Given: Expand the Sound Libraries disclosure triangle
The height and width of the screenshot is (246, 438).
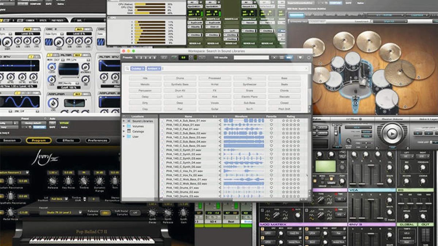Looking at the screenshot, I should (x=124, y=120).
